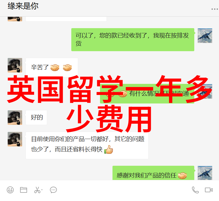The image size is (219, 201).
Task: Select the scissors screenshot tool
Action: click(x=37, y=190)
